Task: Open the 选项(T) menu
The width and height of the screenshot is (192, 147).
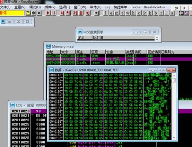Action: click(64, 7)
